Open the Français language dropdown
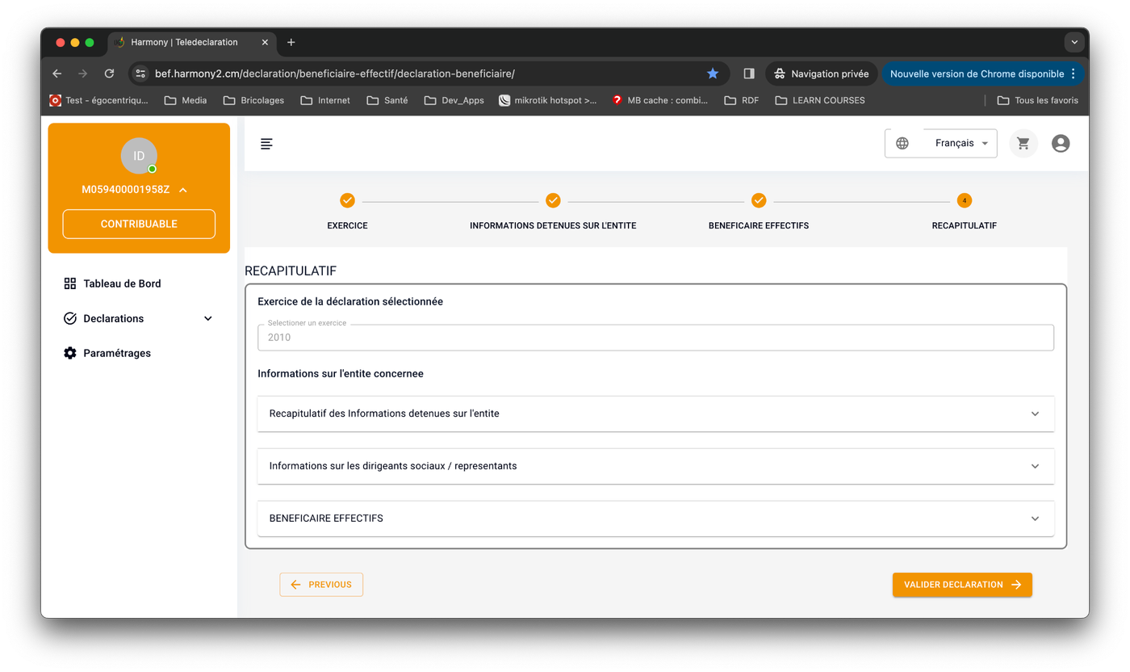The width and height of the screenshot is (1130, 672). 961,144
